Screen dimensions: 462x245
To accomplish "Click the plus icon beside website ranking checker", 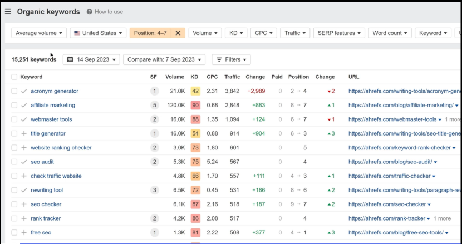I will [x=24, y=148].
